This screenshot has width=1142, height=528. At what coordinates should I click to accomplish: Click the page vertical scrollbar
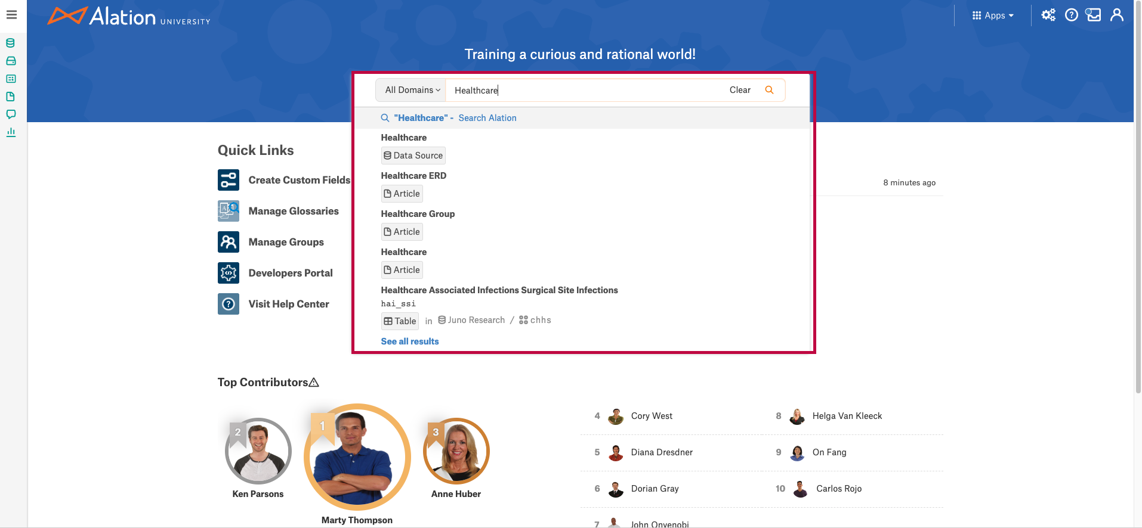(1138, 197)
